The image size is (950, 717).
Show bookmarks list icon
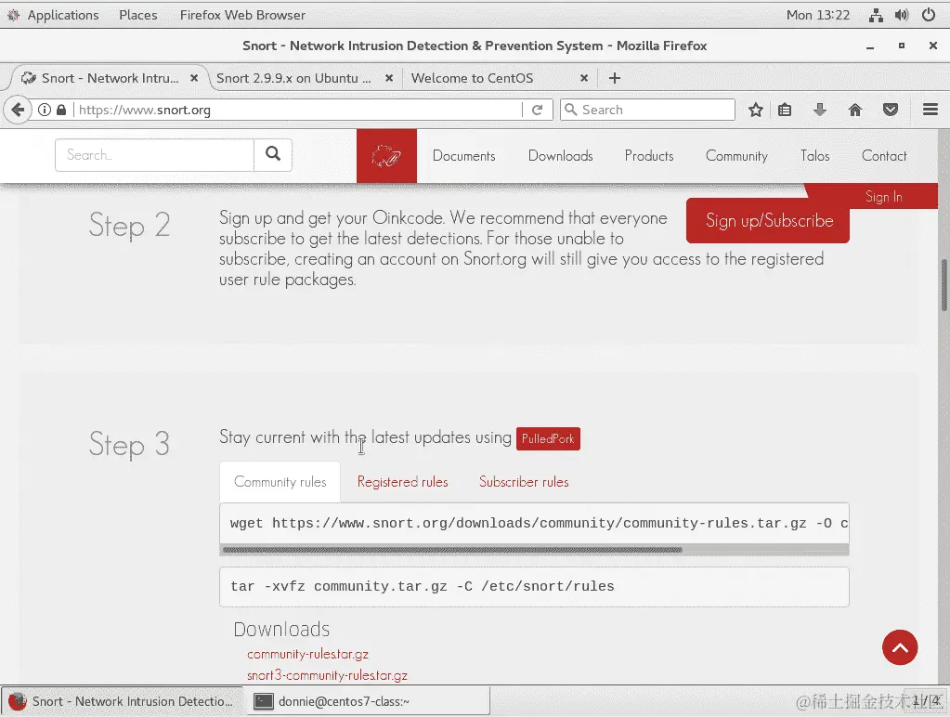click(785, 110)
